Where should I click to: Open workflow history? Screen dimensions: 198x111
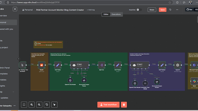(170, 10)
